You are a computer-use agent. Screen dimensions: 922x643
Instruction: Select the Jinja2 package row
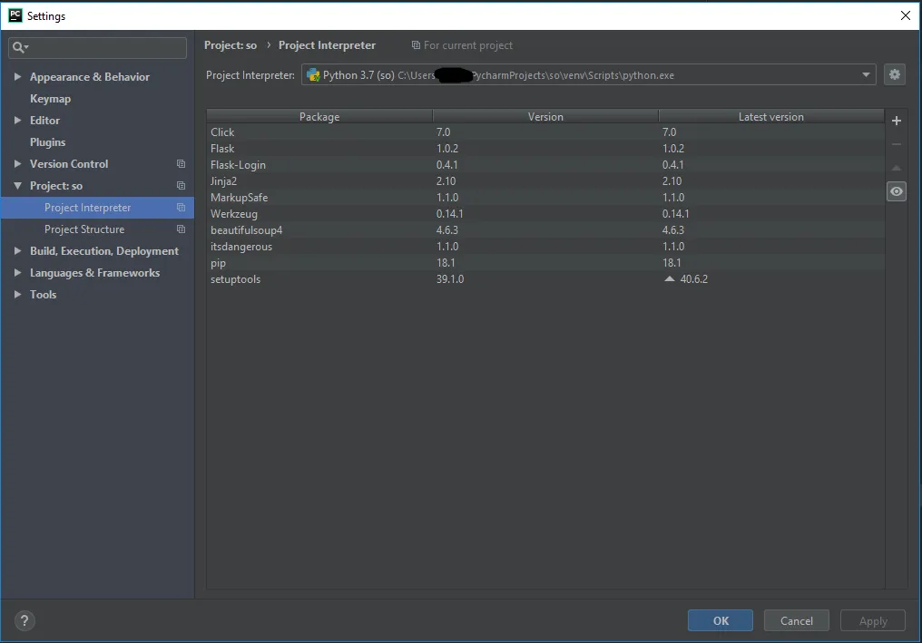[545, 181]
